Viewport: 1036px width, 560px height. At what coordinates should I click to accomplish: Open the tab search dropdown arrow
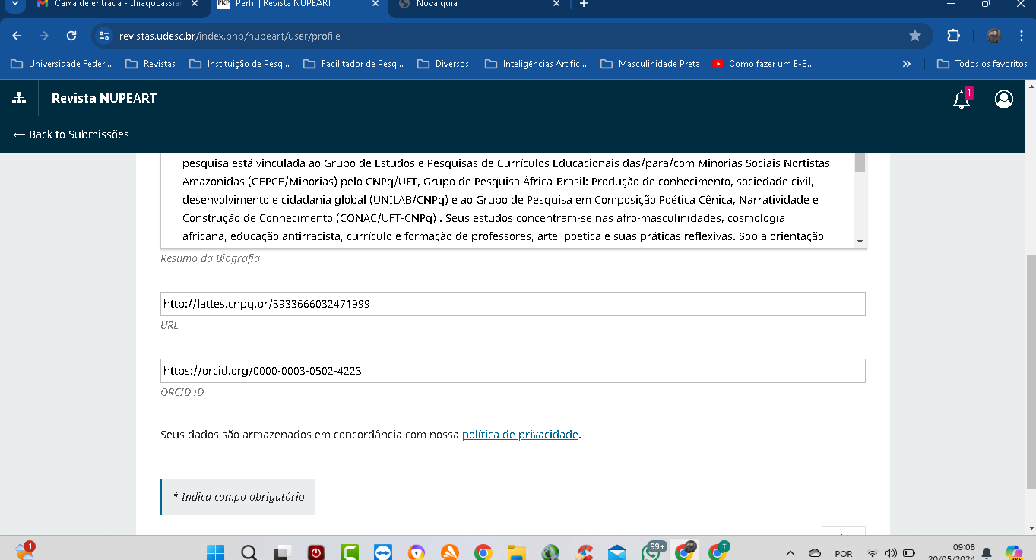14,5
